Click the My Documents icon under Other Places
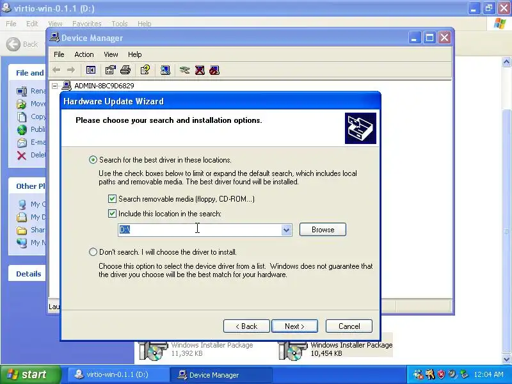512x384 pixels. tap(22, 217)
